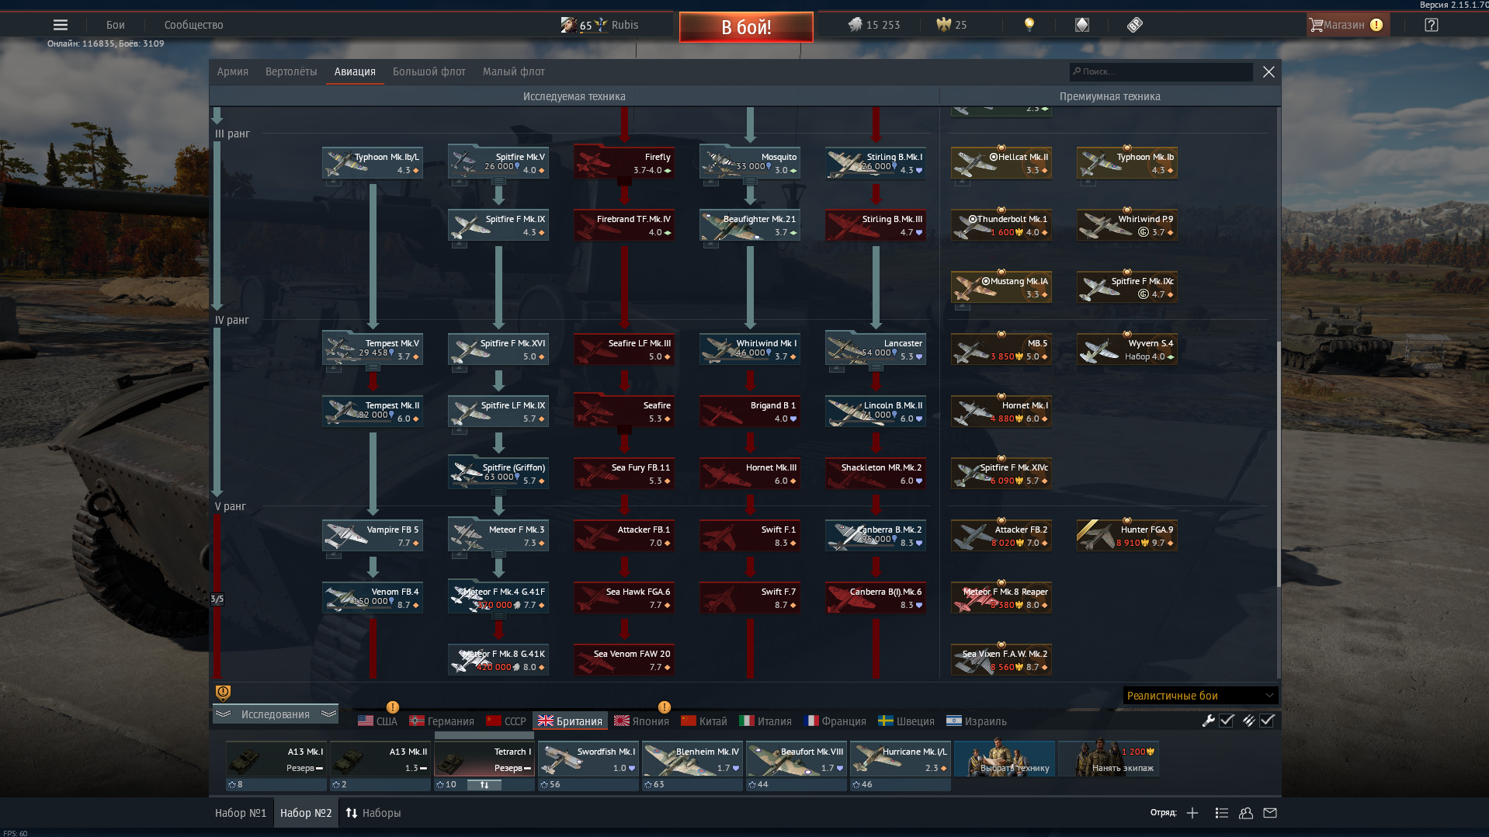Screen dimensions: 1489x837
Task: Open the mail envelope icon
Action: [x=1270, y=813]
